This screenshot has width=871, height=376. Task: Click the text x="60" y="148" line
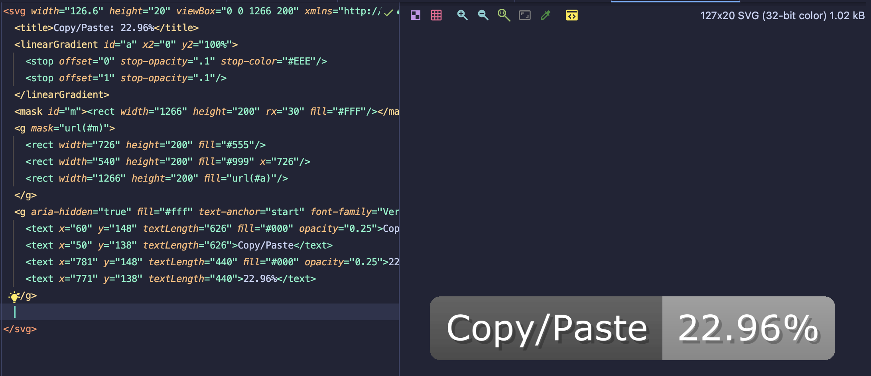(x=212, y=229)
